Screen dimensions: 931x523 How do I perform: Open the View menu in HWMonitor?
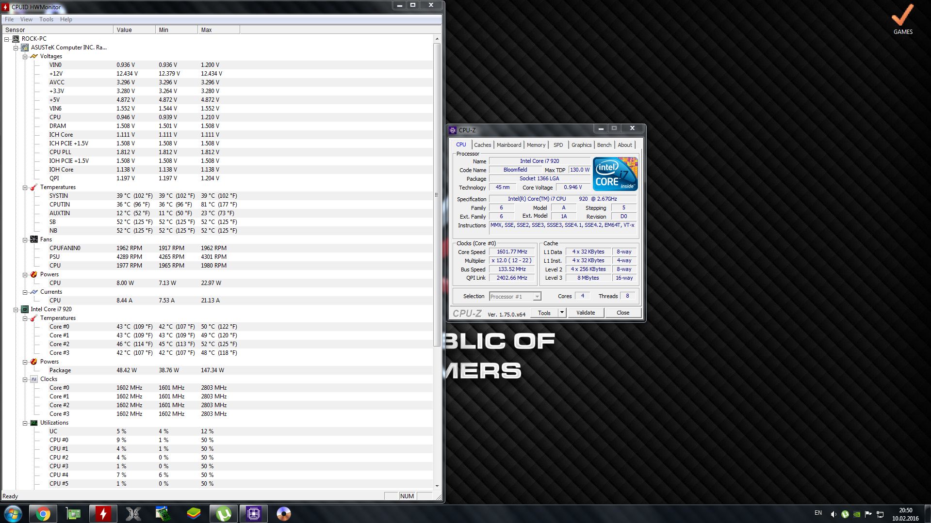click(x=26, y=19)
